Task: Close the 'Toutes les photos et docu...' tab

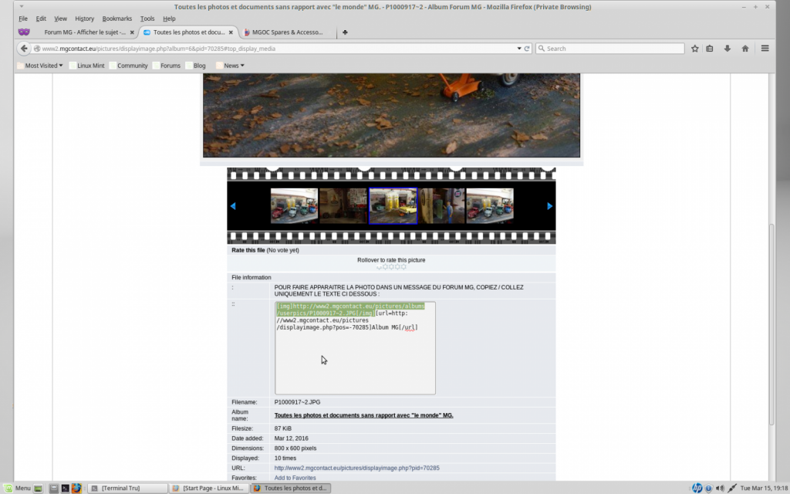Action: 231,32
